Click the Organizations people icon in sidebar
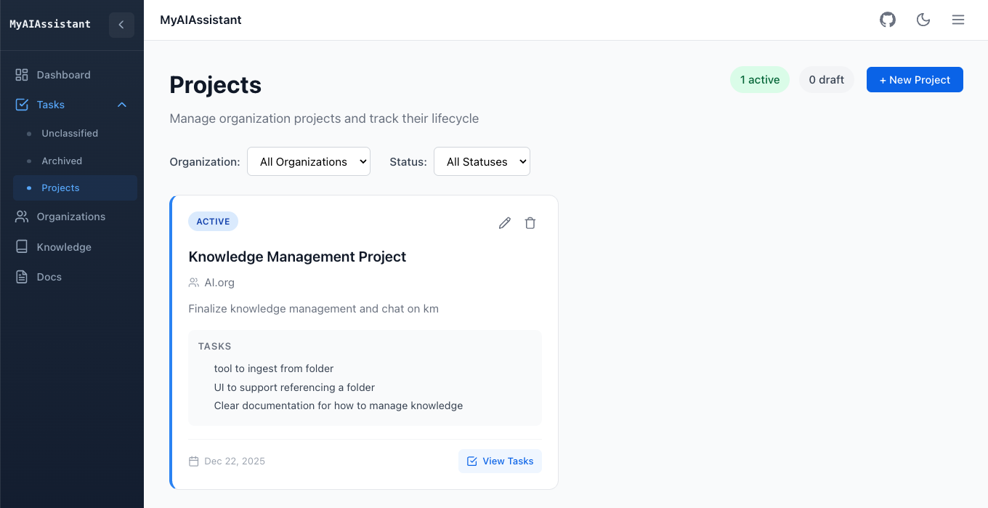The width and height of the screenshot is (988, 508). point(22,217)
